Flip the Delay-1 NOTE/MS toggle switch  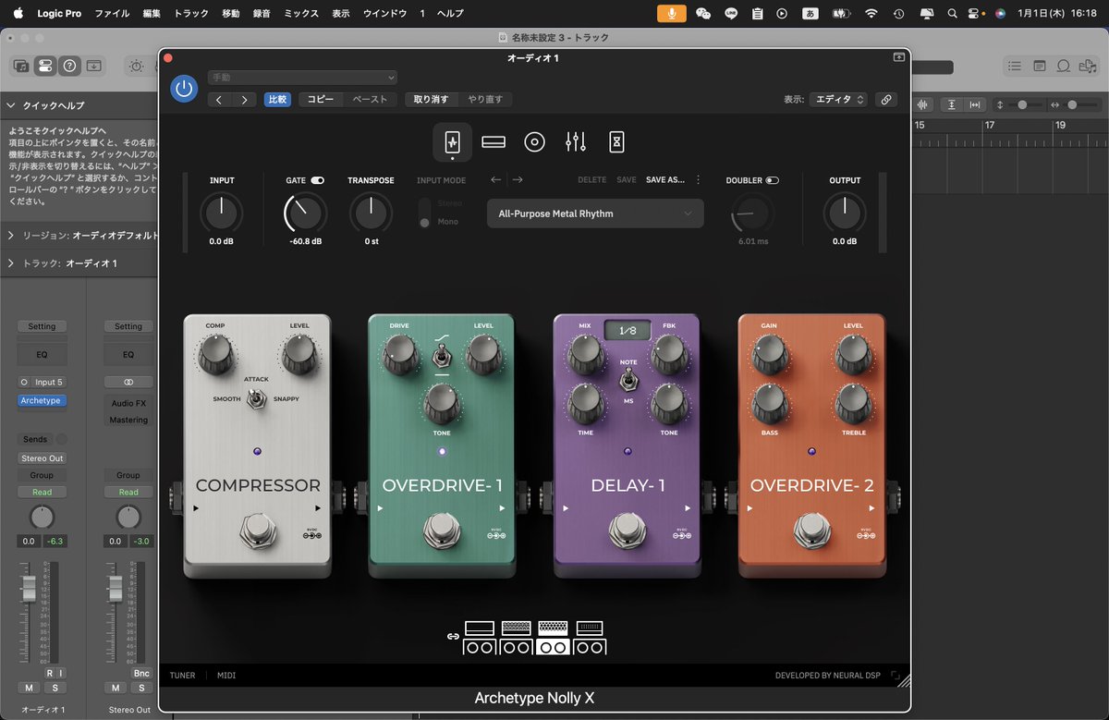click(x=628, y=380)
